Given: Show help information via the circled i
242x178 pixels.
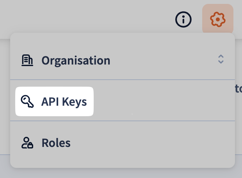Looking at the screenshot, I should point(183,19).
